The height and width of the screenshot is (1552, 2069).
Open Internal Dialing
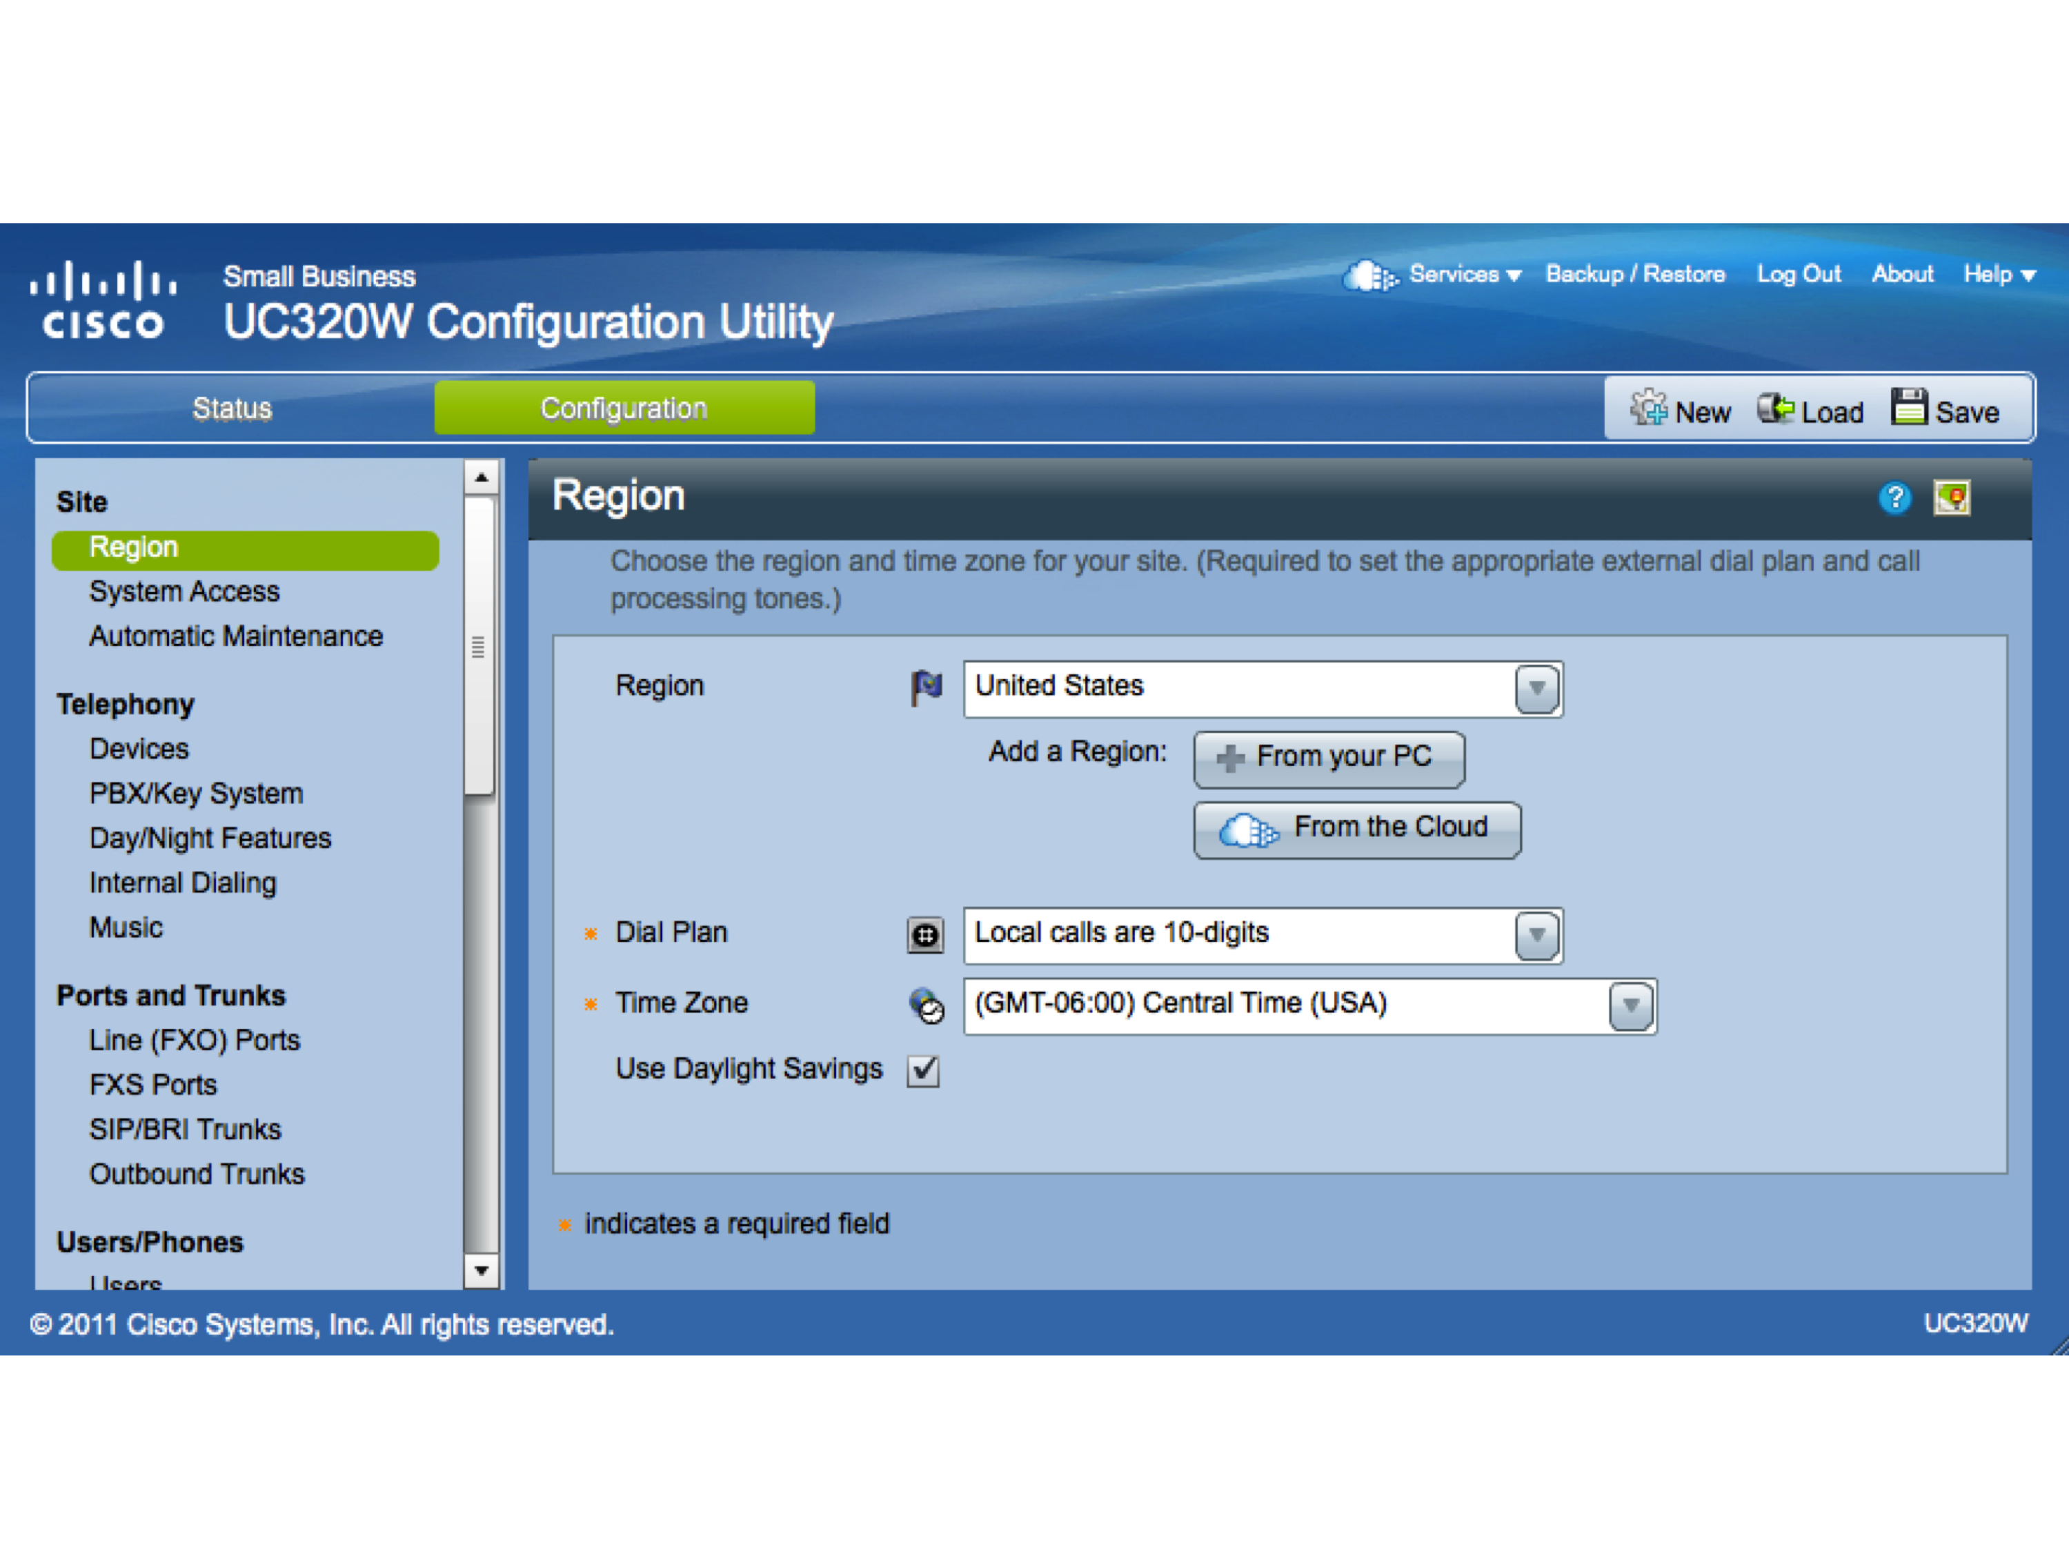(x=184, y=884)
